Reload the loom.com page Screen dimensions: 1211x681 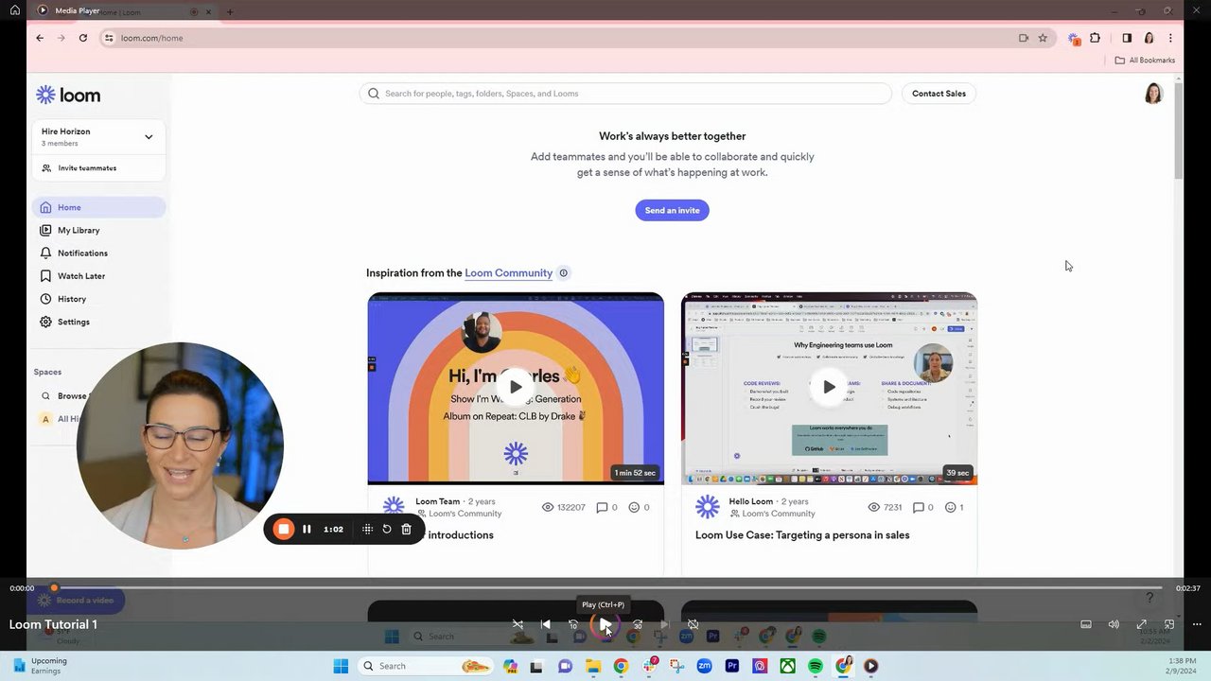83,38
